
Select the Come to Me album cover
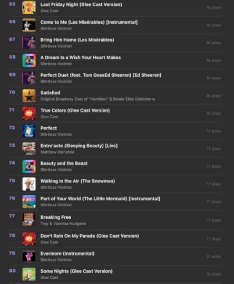point(29,25)
